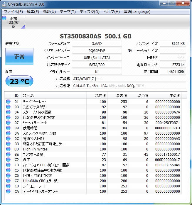This screenshot has width=192, height=205.
Task: Click the ID column header
Action: pyautogui.click(x=16, y=95)
